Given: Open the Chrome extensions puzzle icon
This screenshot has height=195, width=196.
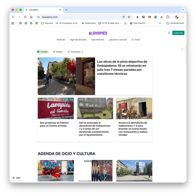Looking at the screenshot, I should [x=168, y=17].
